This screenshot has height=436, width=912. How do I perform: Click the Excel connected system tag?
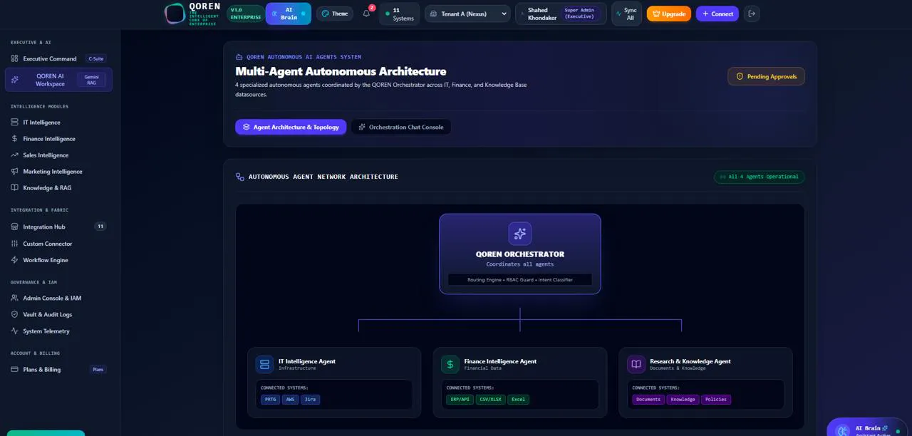click(519, 400)
